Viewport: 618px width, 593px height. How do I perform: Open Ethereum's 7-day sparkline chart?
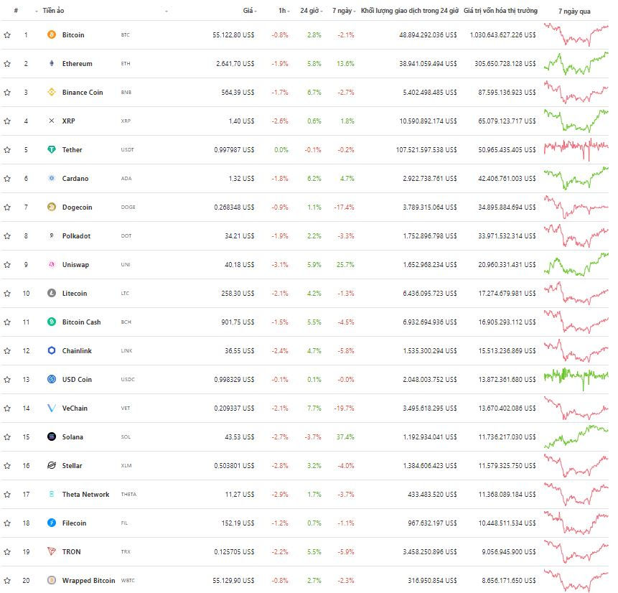pyautogui.click(x=576, y=63)
